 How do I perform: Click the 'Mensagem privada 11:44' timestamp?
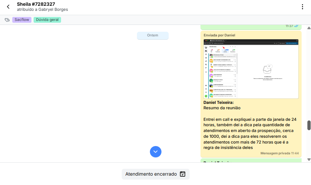279,153
